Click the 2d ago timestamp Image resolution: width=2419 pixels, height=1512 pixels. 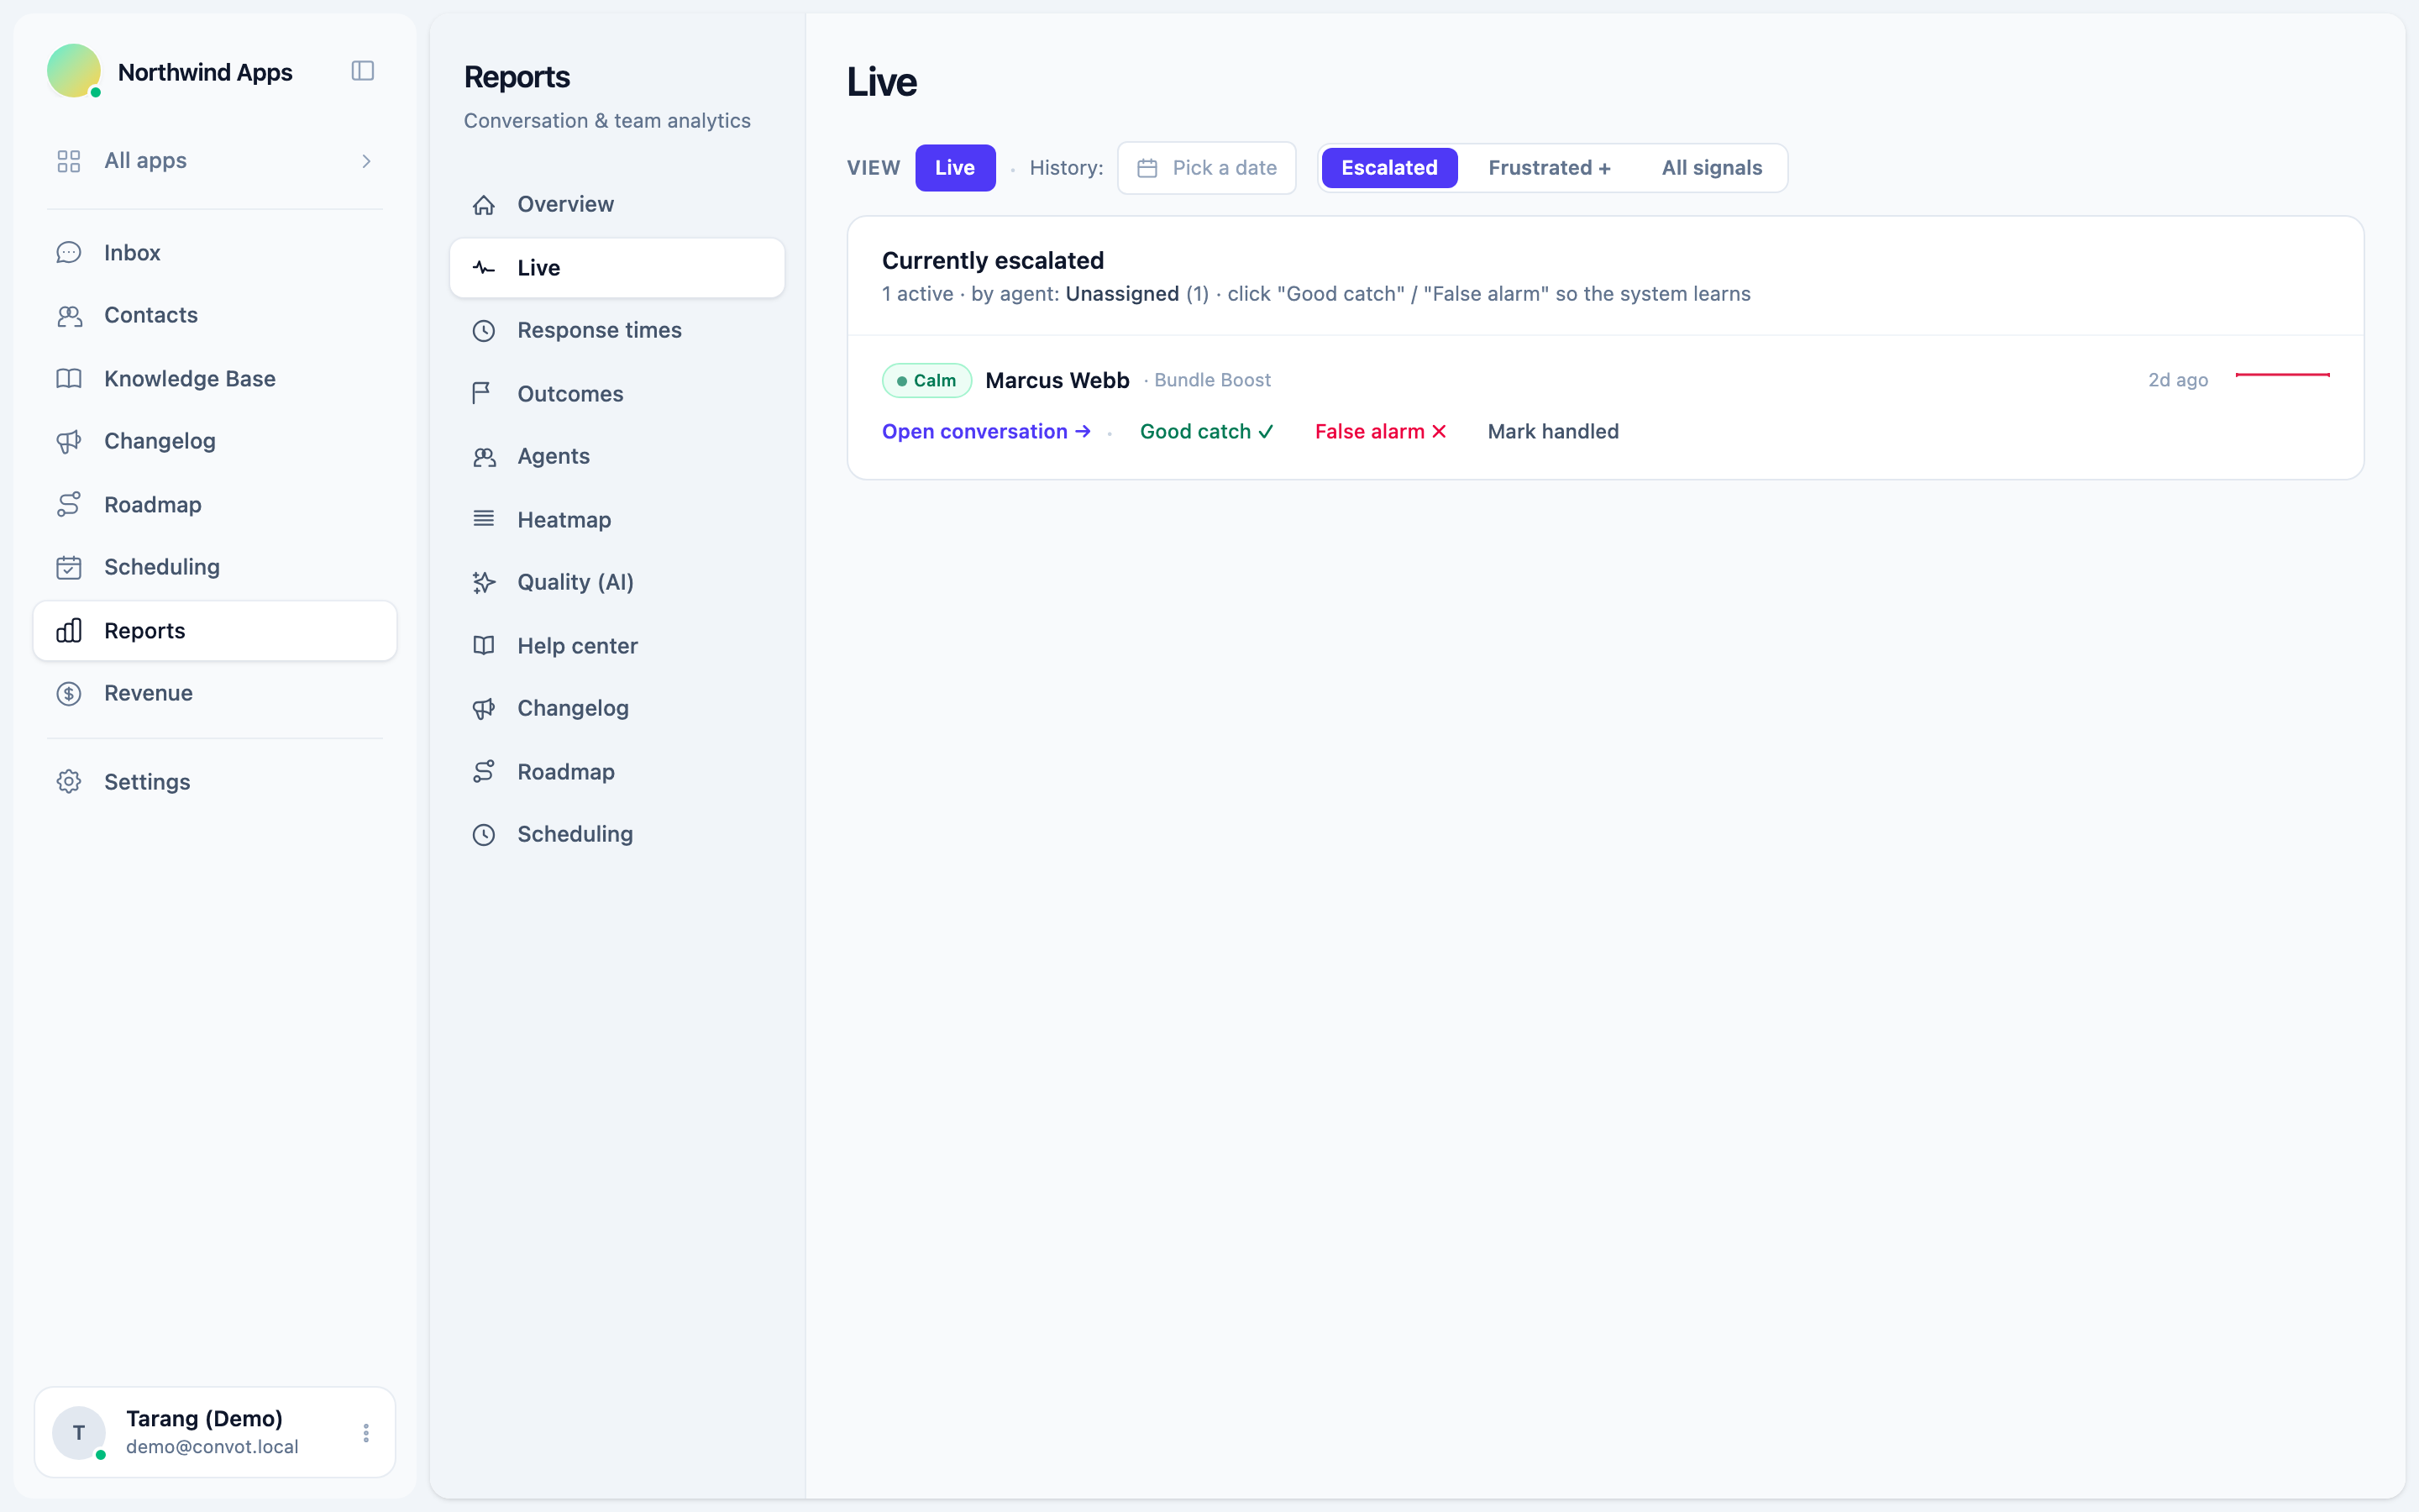click(2178, 381)
